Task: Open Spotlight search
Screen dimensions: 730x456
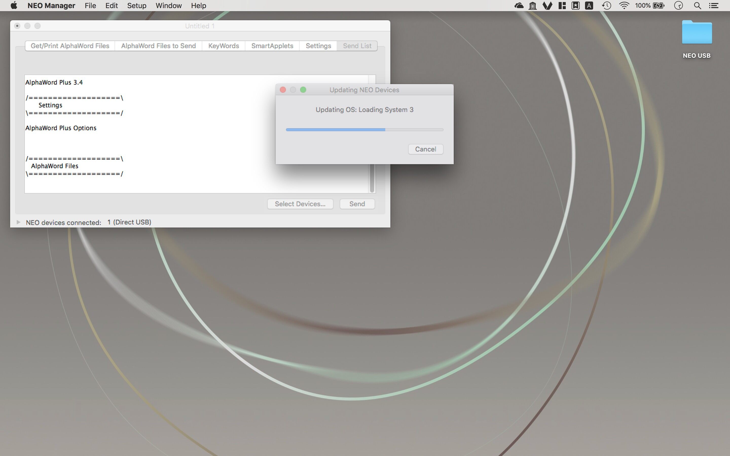Action: pyautogui.click(x=697, y=5)
